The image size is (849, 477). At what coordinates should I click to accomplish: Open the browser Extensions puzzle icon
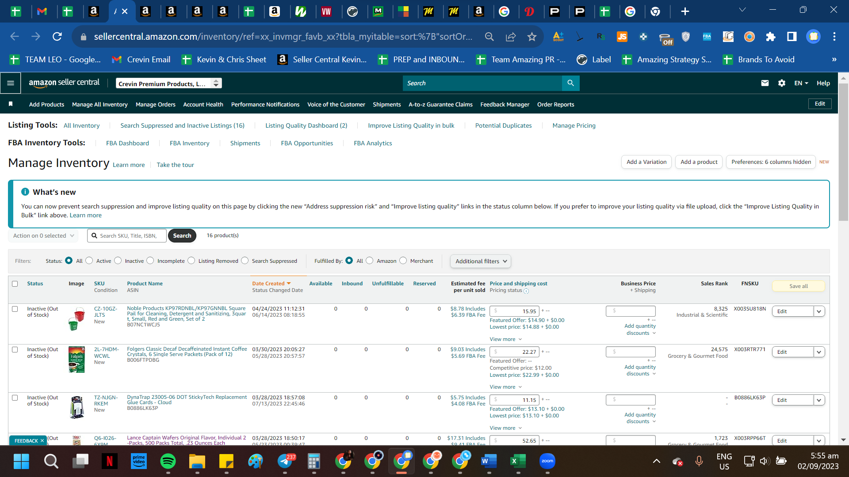click(x=770, y=37)
